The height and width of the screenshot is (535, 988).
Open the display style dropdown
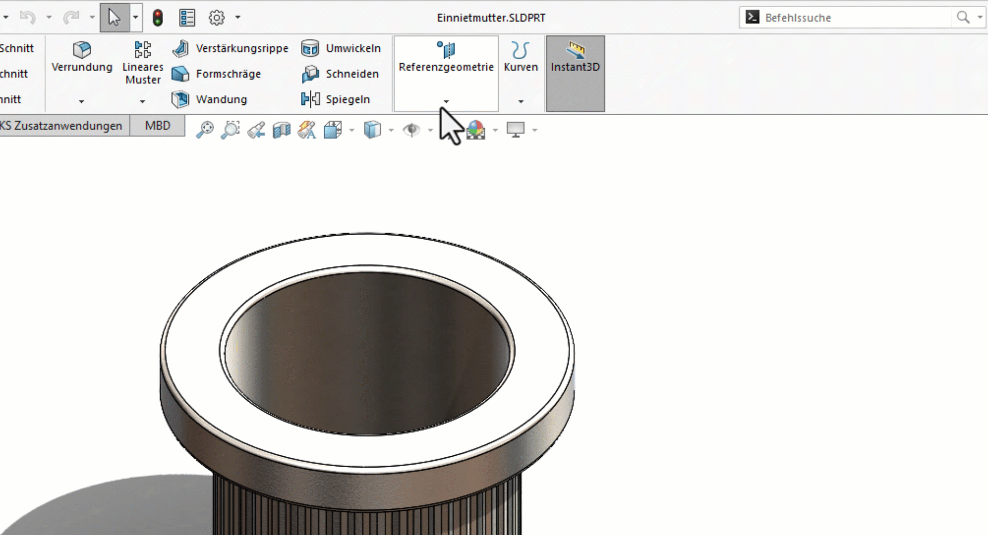390,130
